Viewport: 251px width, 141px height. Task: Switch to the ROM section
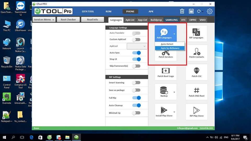pyautogui.click(x=108, y=12)
